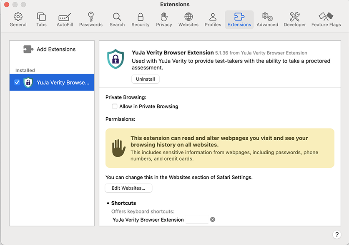
Task: Uncheck the YuJa Verity extension enable checkbox
Action: (x=17, y=82)
